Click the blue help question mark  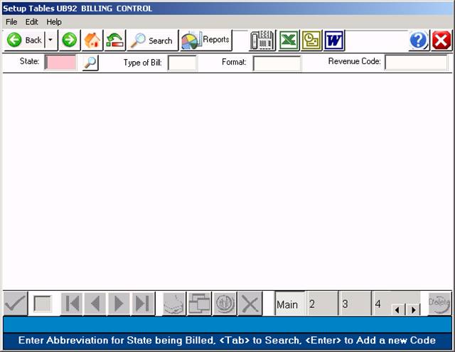pos(419,41)
